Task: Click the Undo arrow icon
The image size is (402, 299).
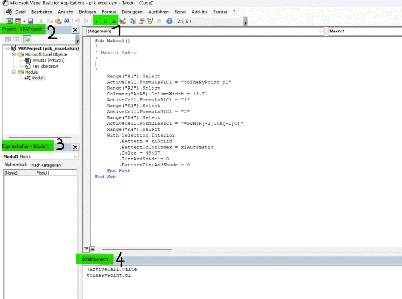Action: pos(77,21)
